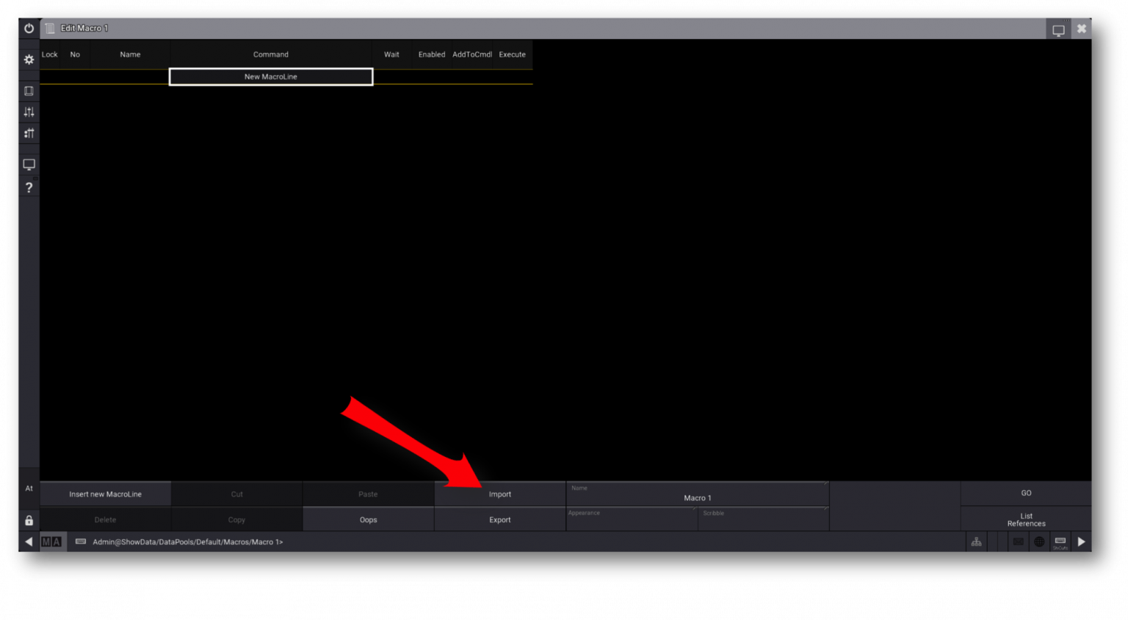Select the New MacroLine command cell
The height and width of the screenshot is (620, 1128).
point(270,76)
